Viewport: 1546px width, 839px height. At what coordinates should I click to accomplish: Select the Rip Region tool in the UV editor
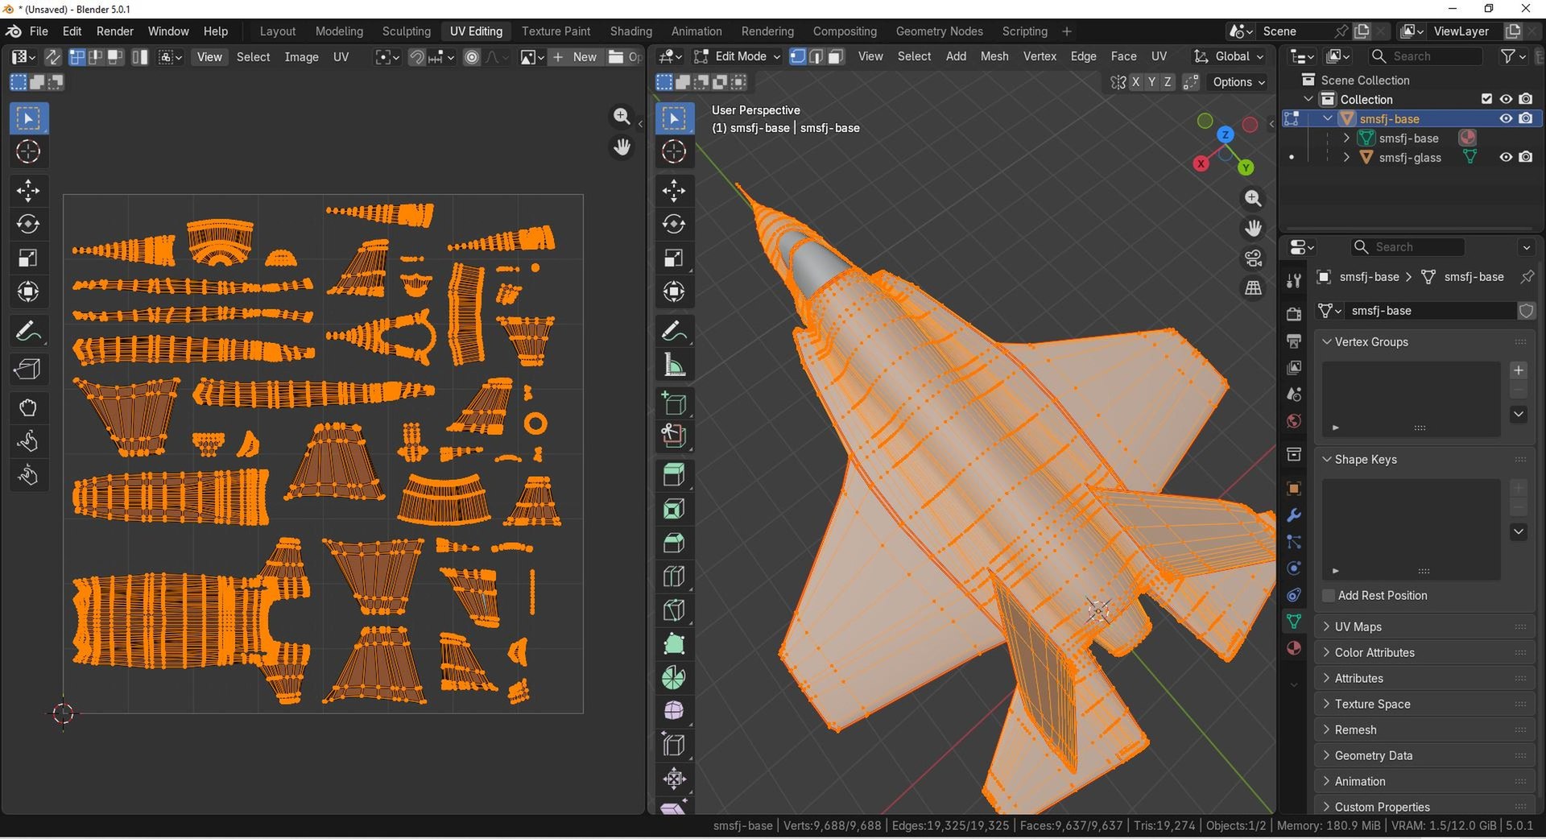[28, 369]
